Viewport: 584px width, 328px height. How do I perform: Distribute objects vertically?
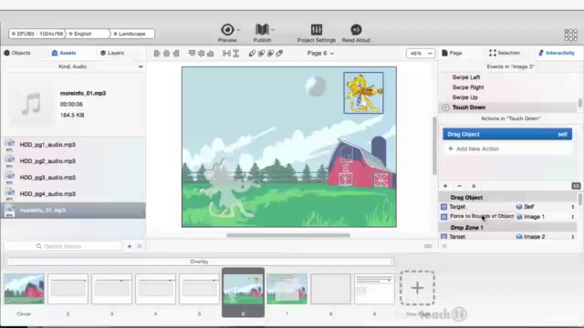click(235, 53)
